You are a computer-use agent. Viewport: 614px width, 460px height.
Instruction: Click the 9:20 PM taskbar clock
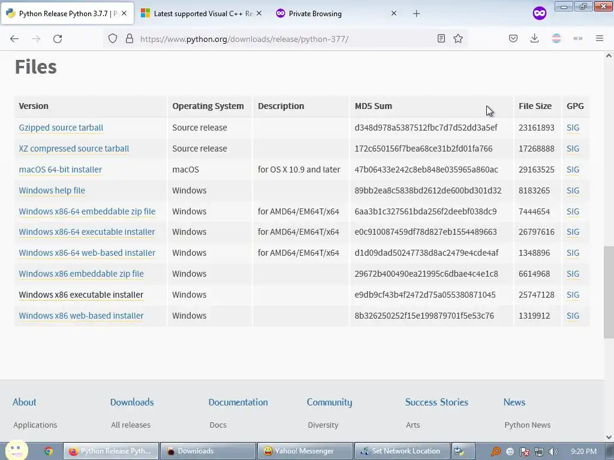click(x=584, y=452)
